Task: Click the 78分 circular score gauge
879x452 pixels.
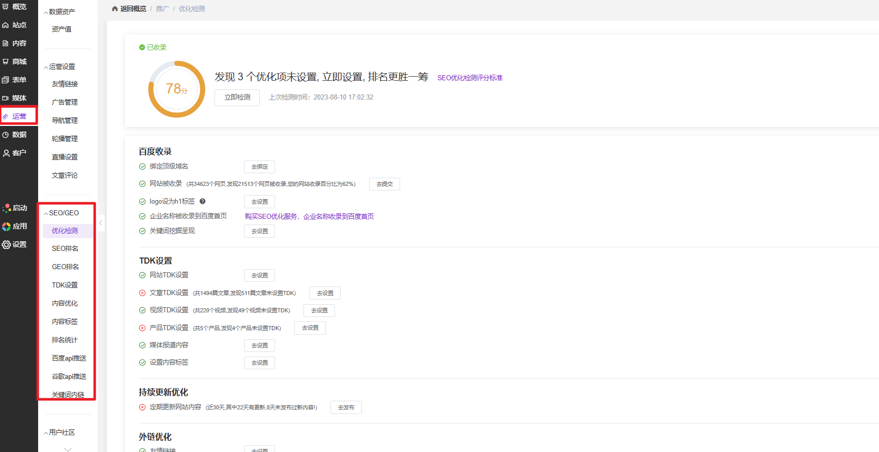Action: click(x=176, y=89)
